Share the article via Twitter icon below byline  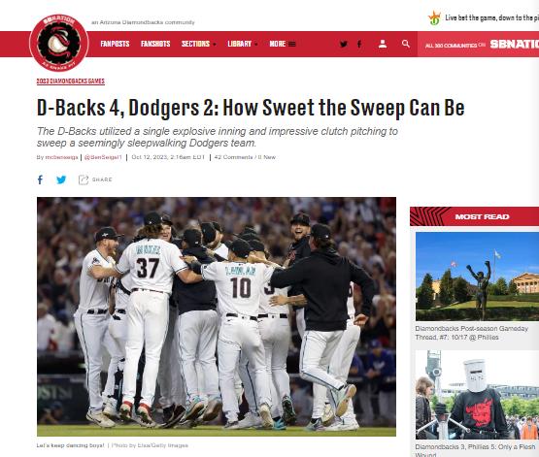pos(61,180)
